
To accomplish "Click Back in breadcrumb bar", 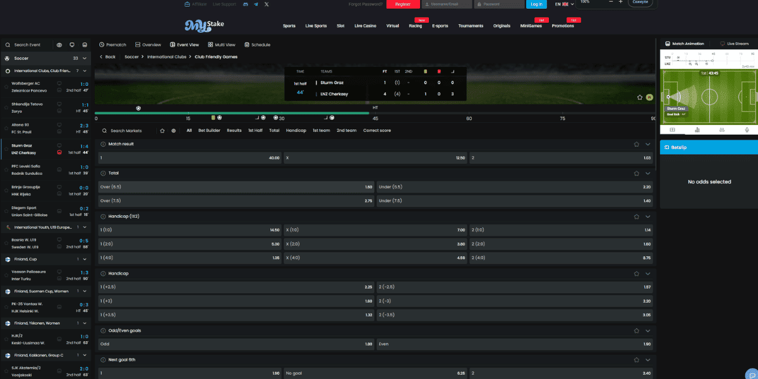I will [107, 57].
